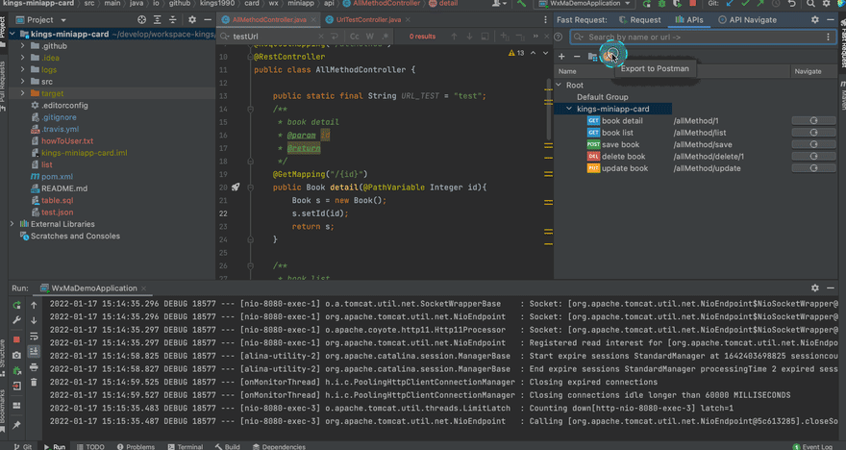Click the up arrow in Run console toolbar
846x450 pixels.
[x=34, y=305]
